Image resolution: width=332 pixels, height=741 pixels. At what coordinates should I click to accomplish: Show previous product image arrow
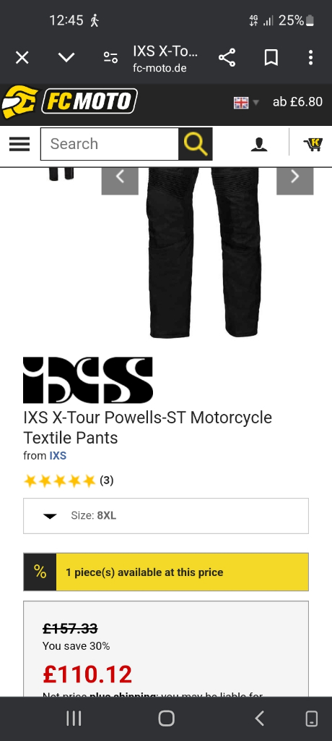pyautogui.click(x=120, y=177)
